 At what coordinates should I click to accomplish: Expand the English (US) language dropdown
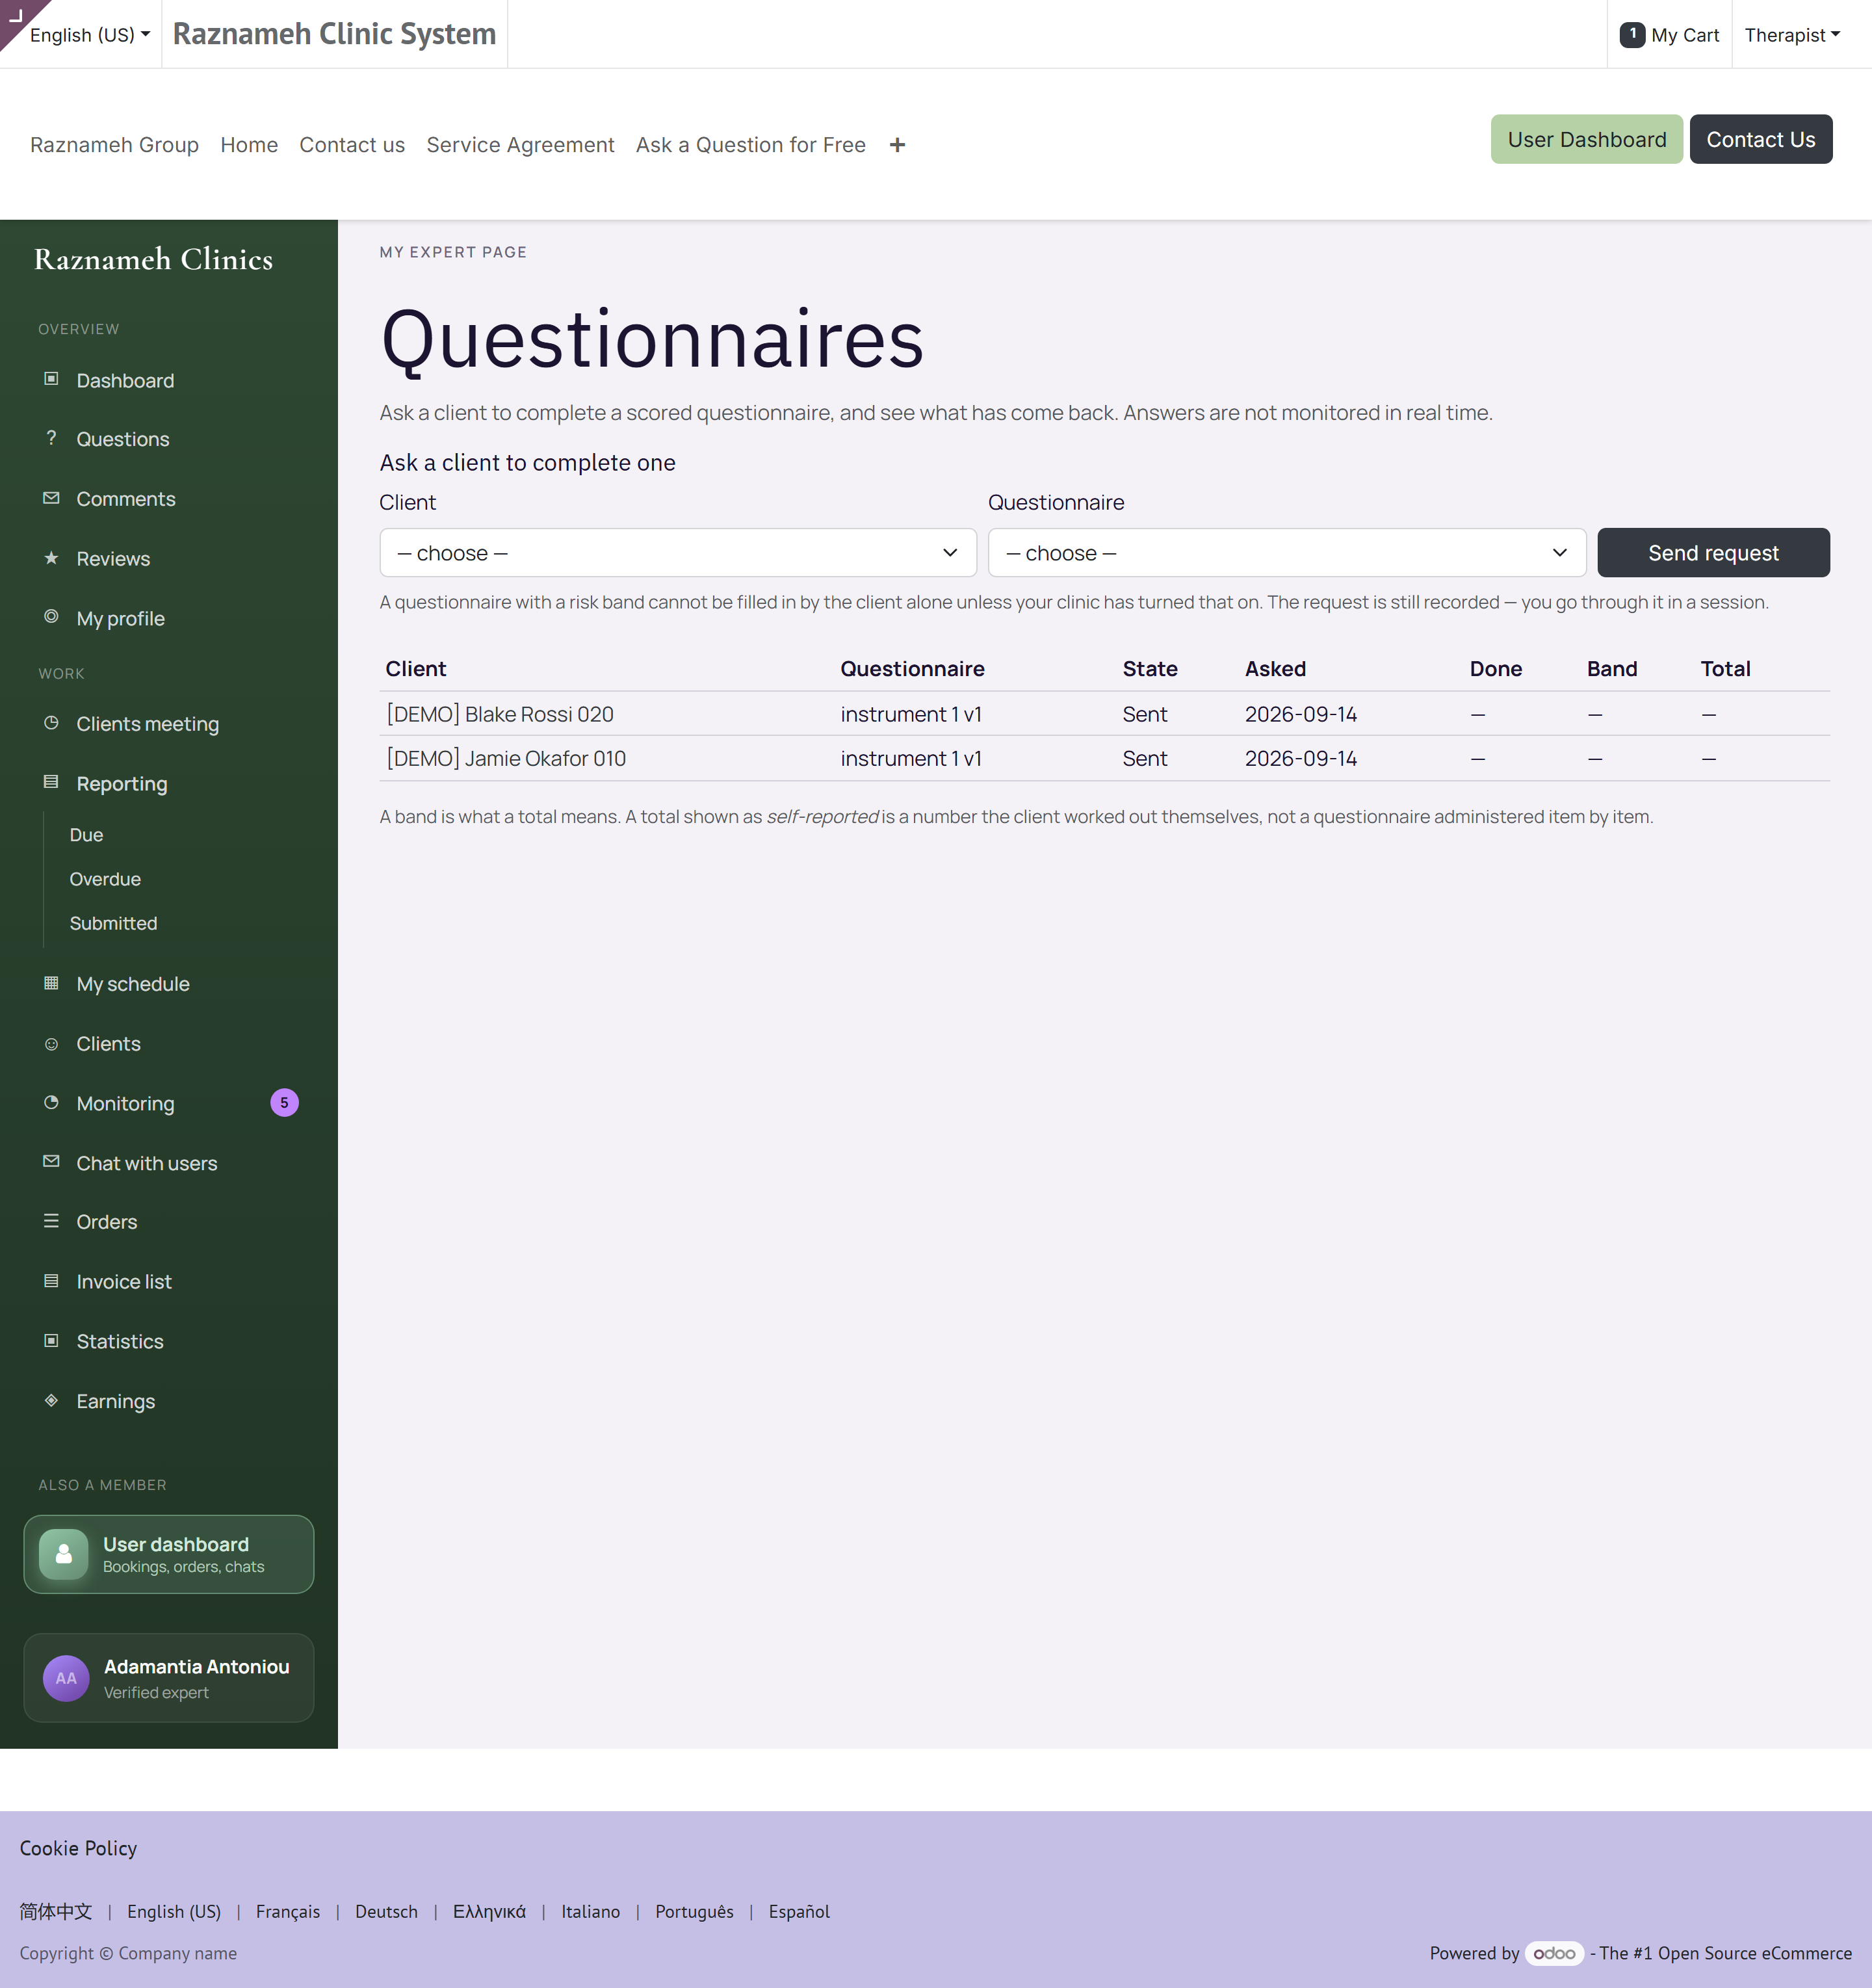[90, 35]
